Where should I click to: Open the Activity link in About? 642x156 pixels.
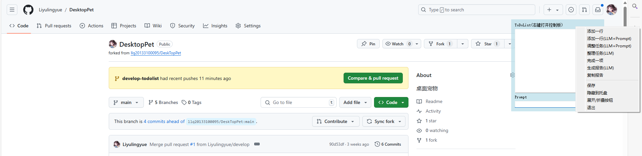click(429, 111)
